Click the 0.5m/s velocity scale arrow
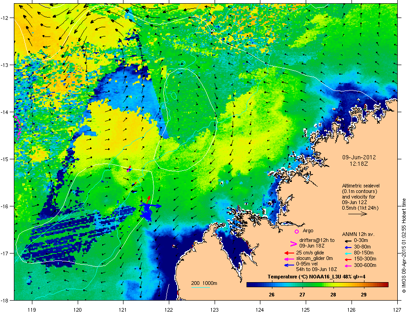This screenshot has height=314, width=407. (358, 214)
